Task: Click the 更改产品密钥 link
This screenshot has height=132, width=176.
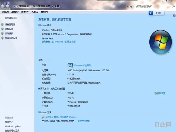Action: [84, 121]
